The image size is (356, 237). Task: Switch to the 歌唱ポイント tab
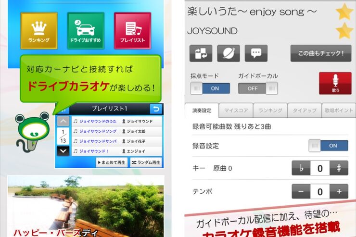pyautogui.click(x=339, y=111)
